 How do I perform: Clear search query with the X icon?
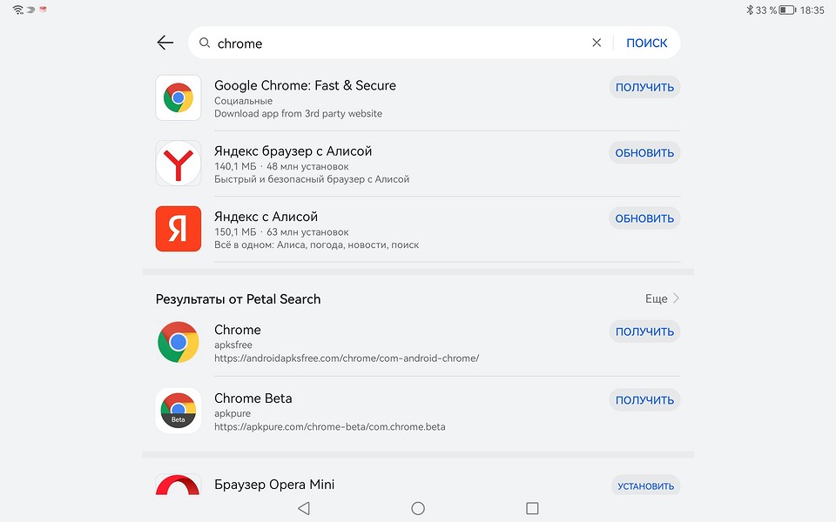[x=596, y=42]
